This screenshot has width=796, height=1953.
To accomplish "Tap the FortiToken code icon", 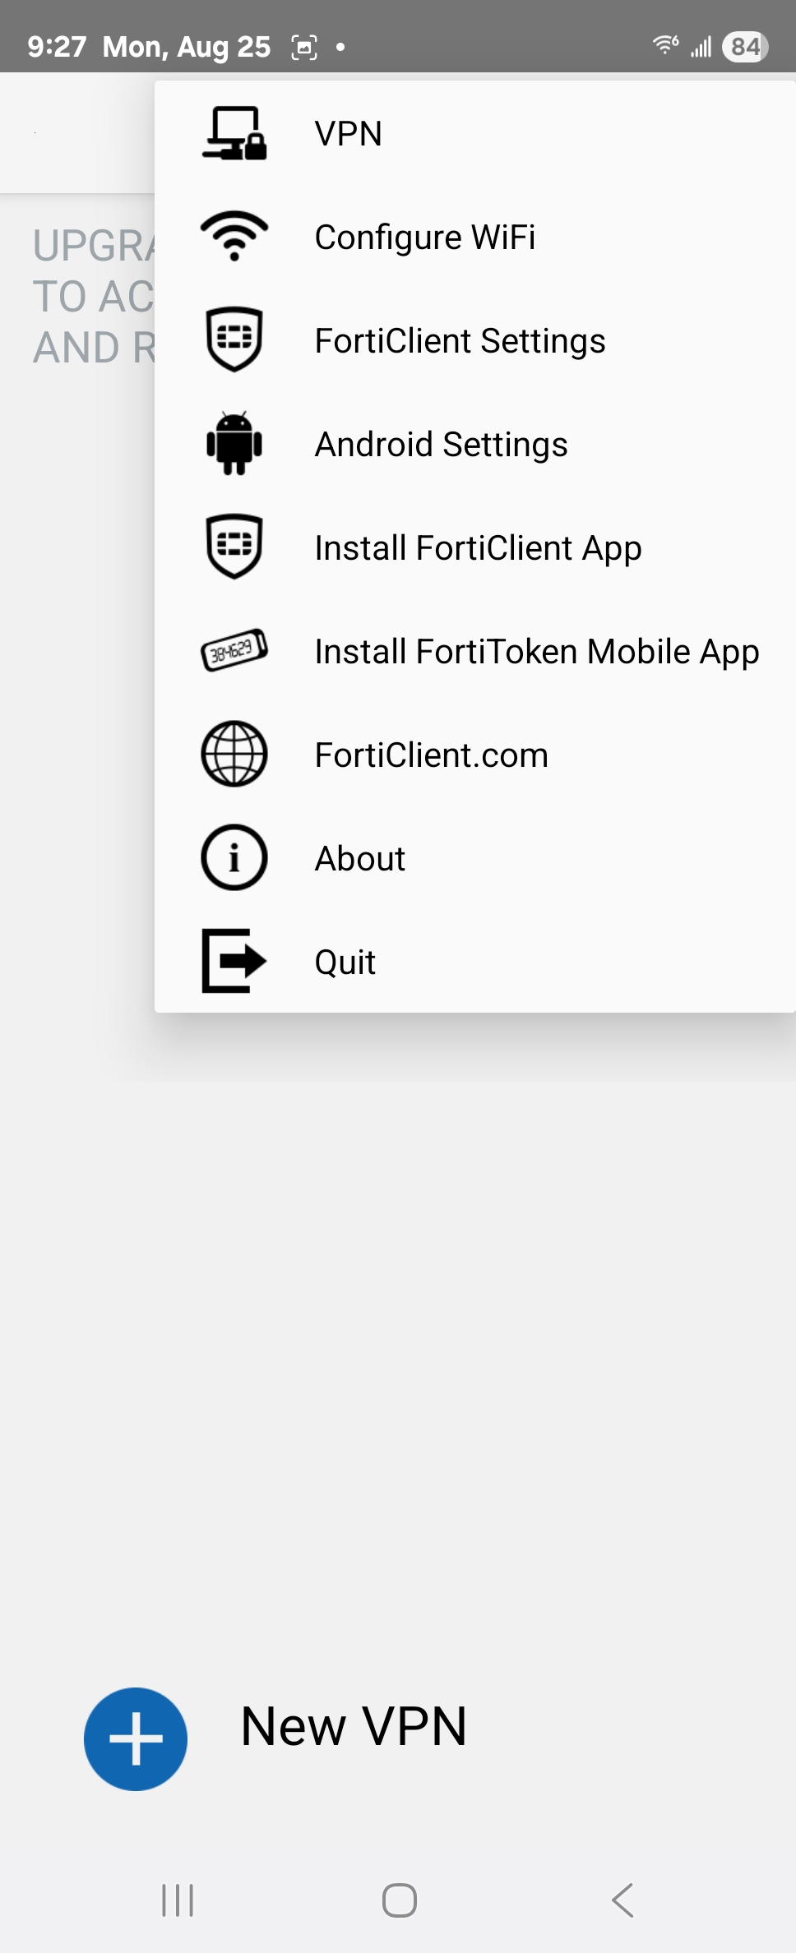I will [234, 650].
